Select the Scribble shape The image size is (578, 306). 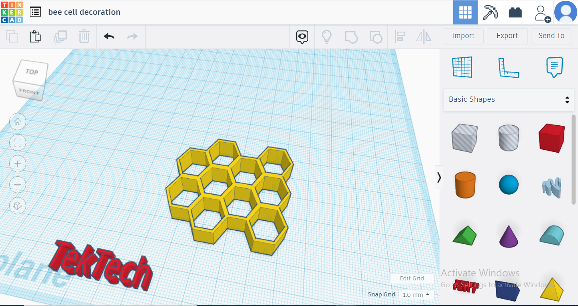click(x=553, y=187)
